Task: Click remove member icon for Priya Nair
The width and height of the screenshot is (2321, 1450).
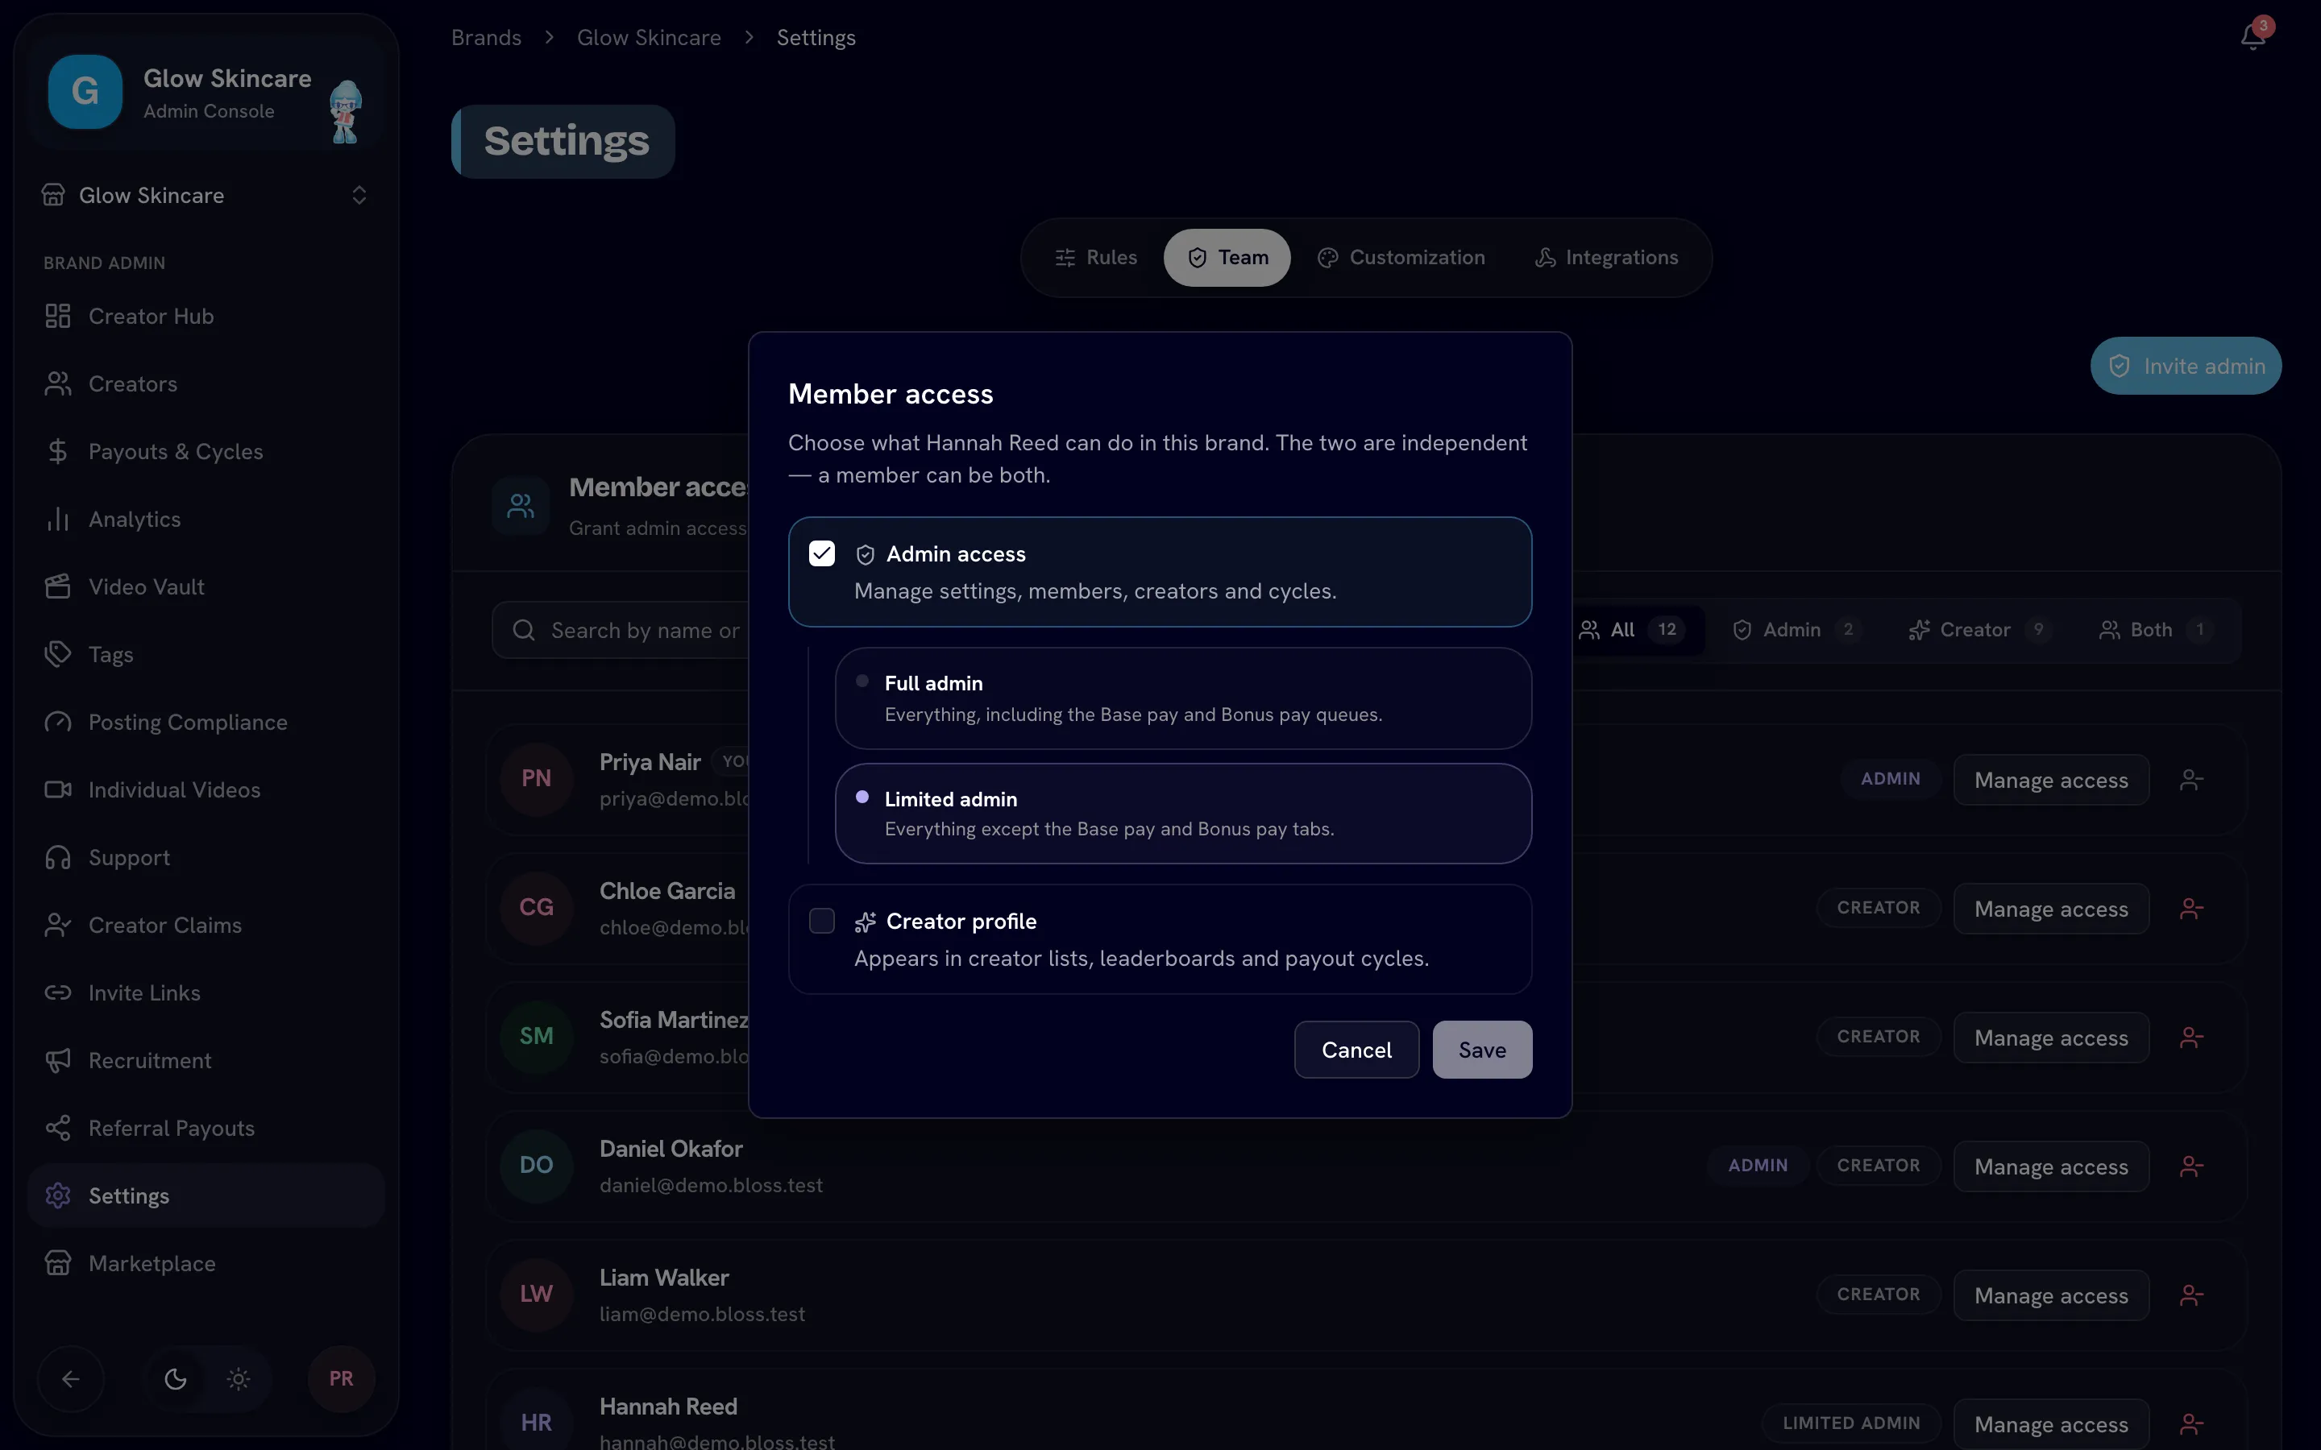Action: 2191,781
